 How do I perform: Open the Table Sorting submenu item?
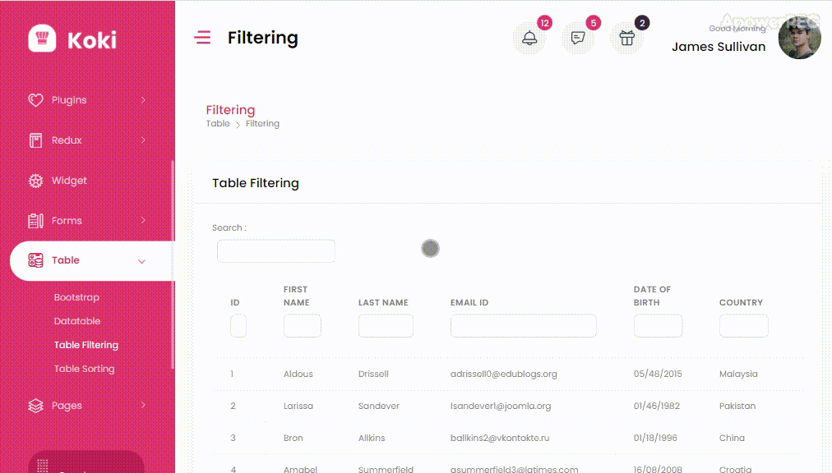pyautogui.click(x=84, y=369)
